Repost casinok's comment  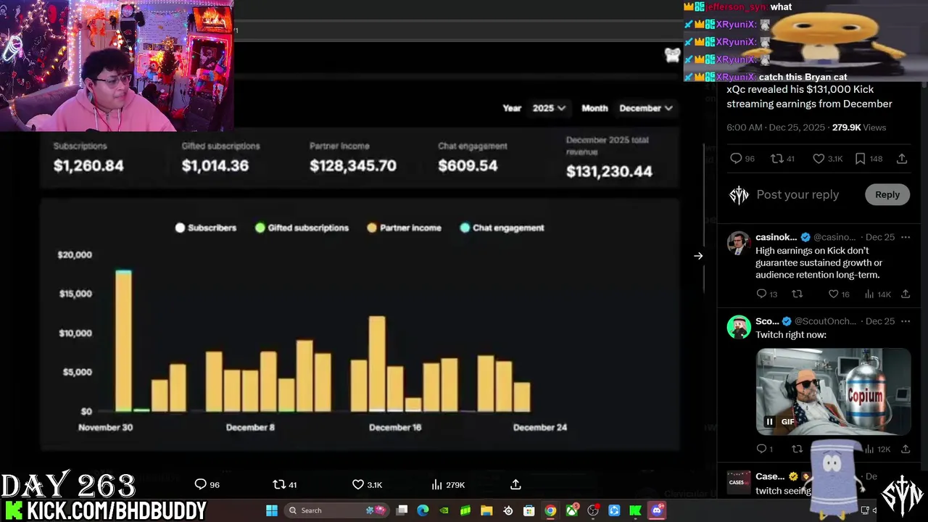pyautogui.click(x=797, y=294)
